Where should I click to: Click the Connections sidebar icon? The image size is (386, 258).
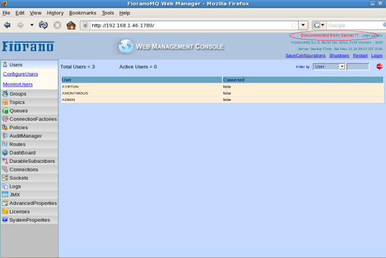tap(5, 169)
